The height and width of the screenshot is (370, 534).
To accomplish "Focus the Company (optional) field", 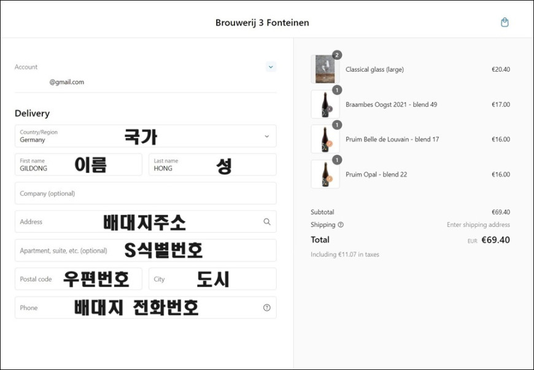I will pos(145,193).
